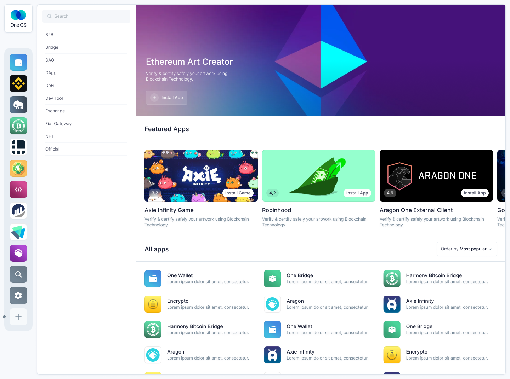Click Robinhood app title
Screen dimensions: 510x379
pyautogui.click(x=277, y=210)
